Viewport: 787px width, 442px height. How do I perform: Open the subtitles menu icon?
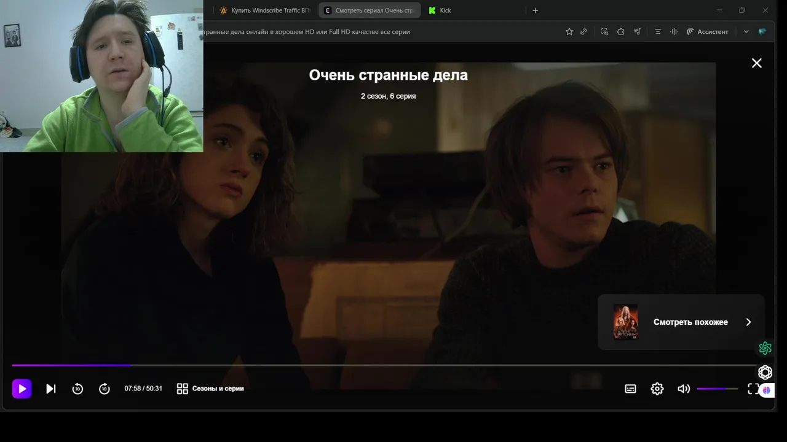[630, 389]
